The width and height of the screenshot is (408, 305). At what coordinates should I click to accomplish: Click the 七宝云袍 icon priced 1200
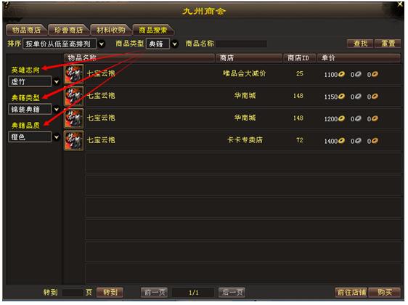click(74, 118)
